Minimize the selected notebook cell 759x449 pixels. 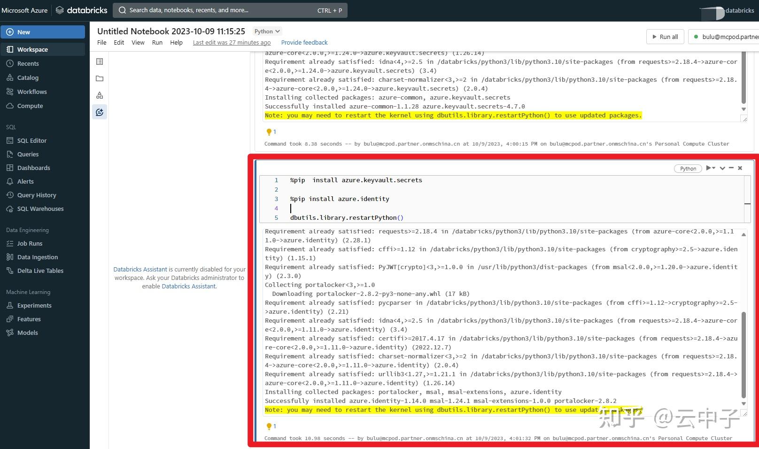pos(731,168)
